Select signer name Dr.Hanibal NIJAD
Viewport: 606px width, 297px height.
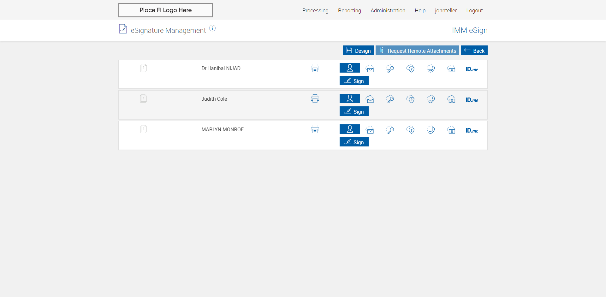point(221,68)
